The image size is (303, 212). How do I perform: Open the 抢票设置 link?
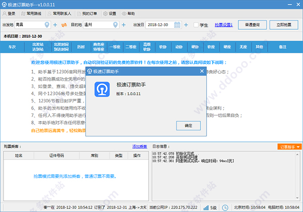coord(224,25)
